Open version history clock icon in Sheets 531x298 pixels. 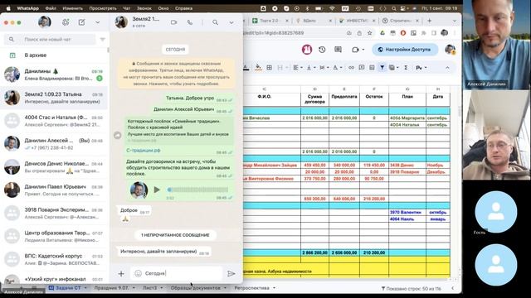[x=322, y=50]
